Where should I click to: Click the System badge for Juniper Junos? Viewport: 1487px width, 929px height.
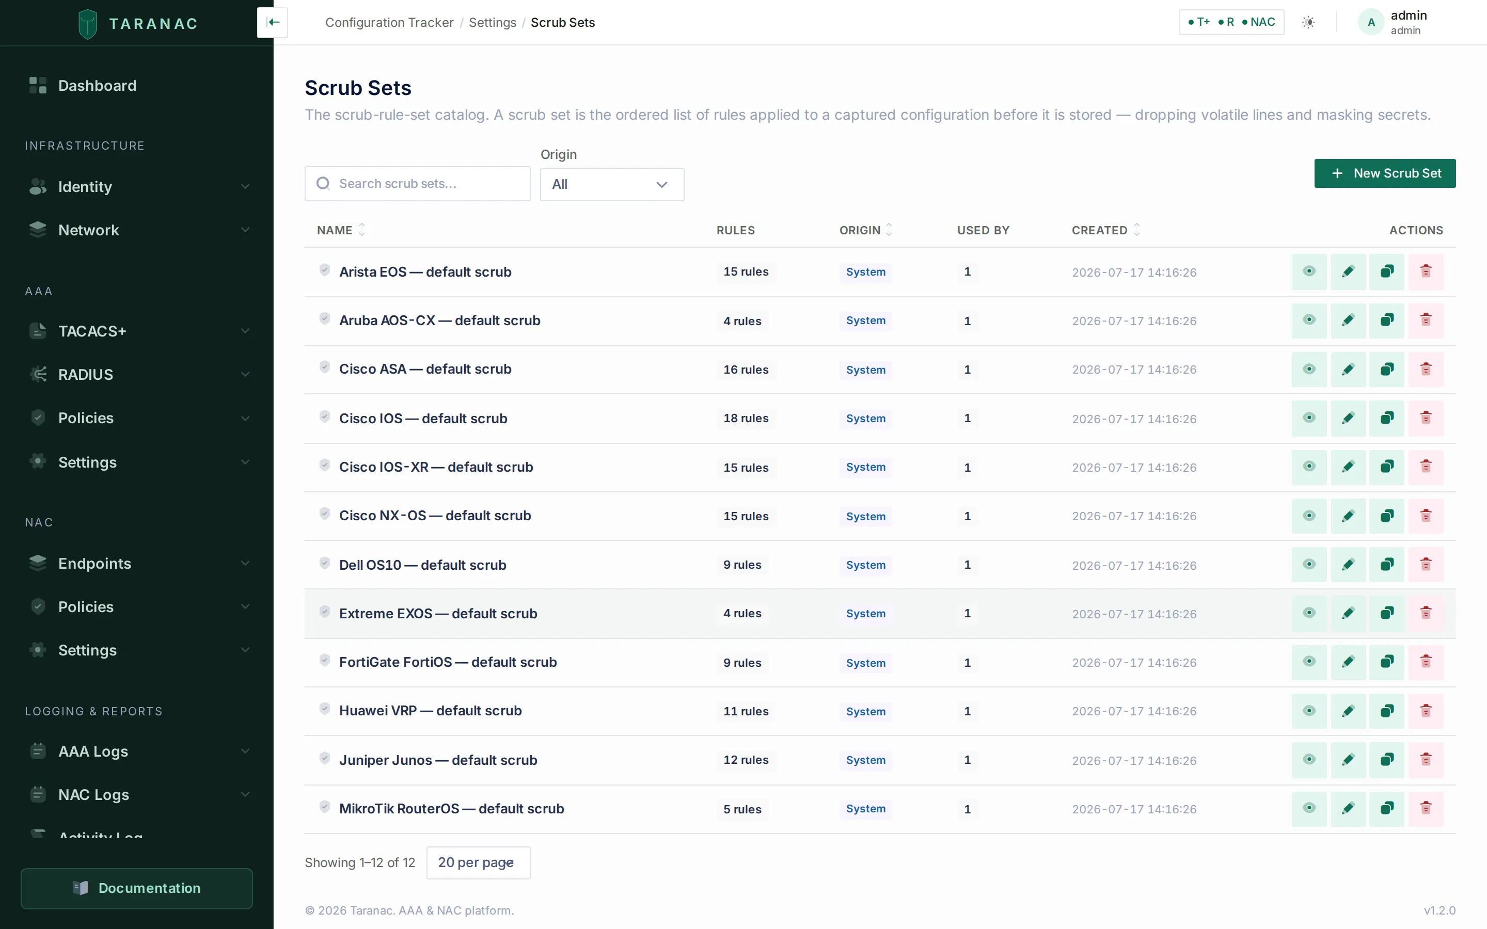click(866, 760)
